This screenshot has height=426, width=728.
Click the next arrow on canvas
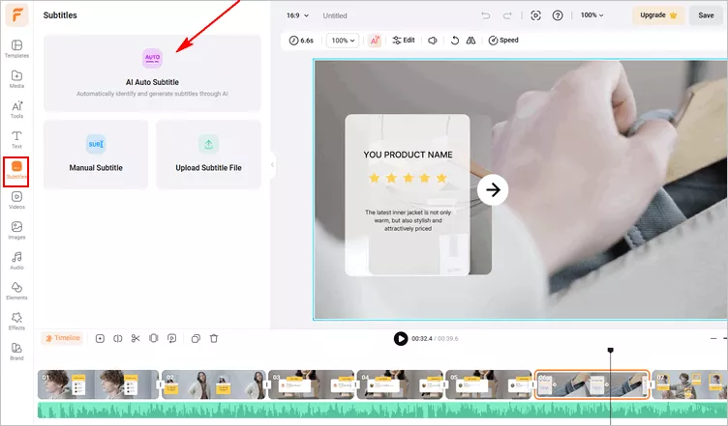click(x=493, y=189)
